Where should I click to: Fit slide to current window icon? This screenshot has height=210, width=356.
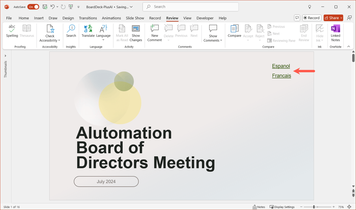349,207
